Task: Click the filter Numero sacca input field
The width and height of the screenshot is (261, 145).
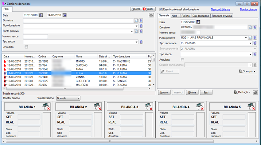Action: click(x=35, y=36)
